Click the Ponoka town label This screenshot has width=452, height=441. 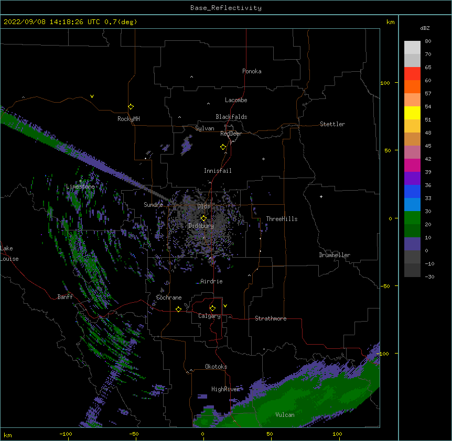coord(252,71)
